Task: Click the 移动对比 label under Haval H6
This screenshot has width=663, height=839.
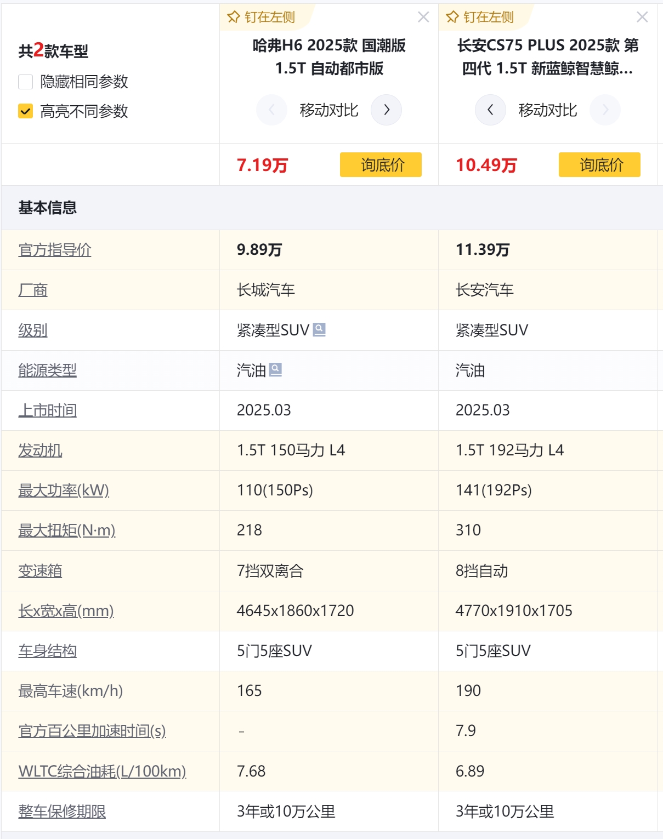Action: point(329,110)
